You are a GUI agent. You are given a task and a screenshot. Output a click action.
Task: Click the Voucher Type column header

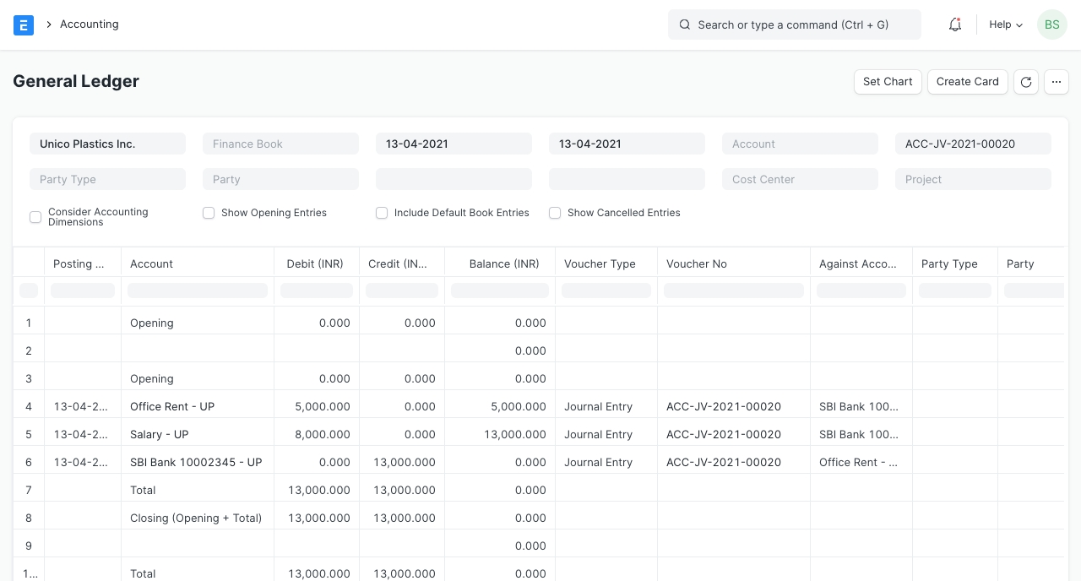coord(600,263)
